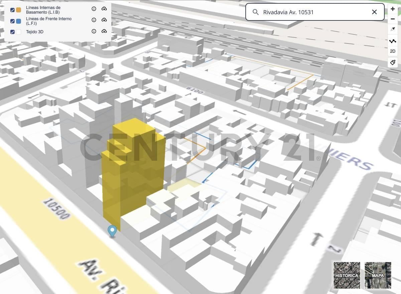This screenshot has width=401, height=294.
Task: Reset map orientation with compass icon
Action: [x=393, y=29]
